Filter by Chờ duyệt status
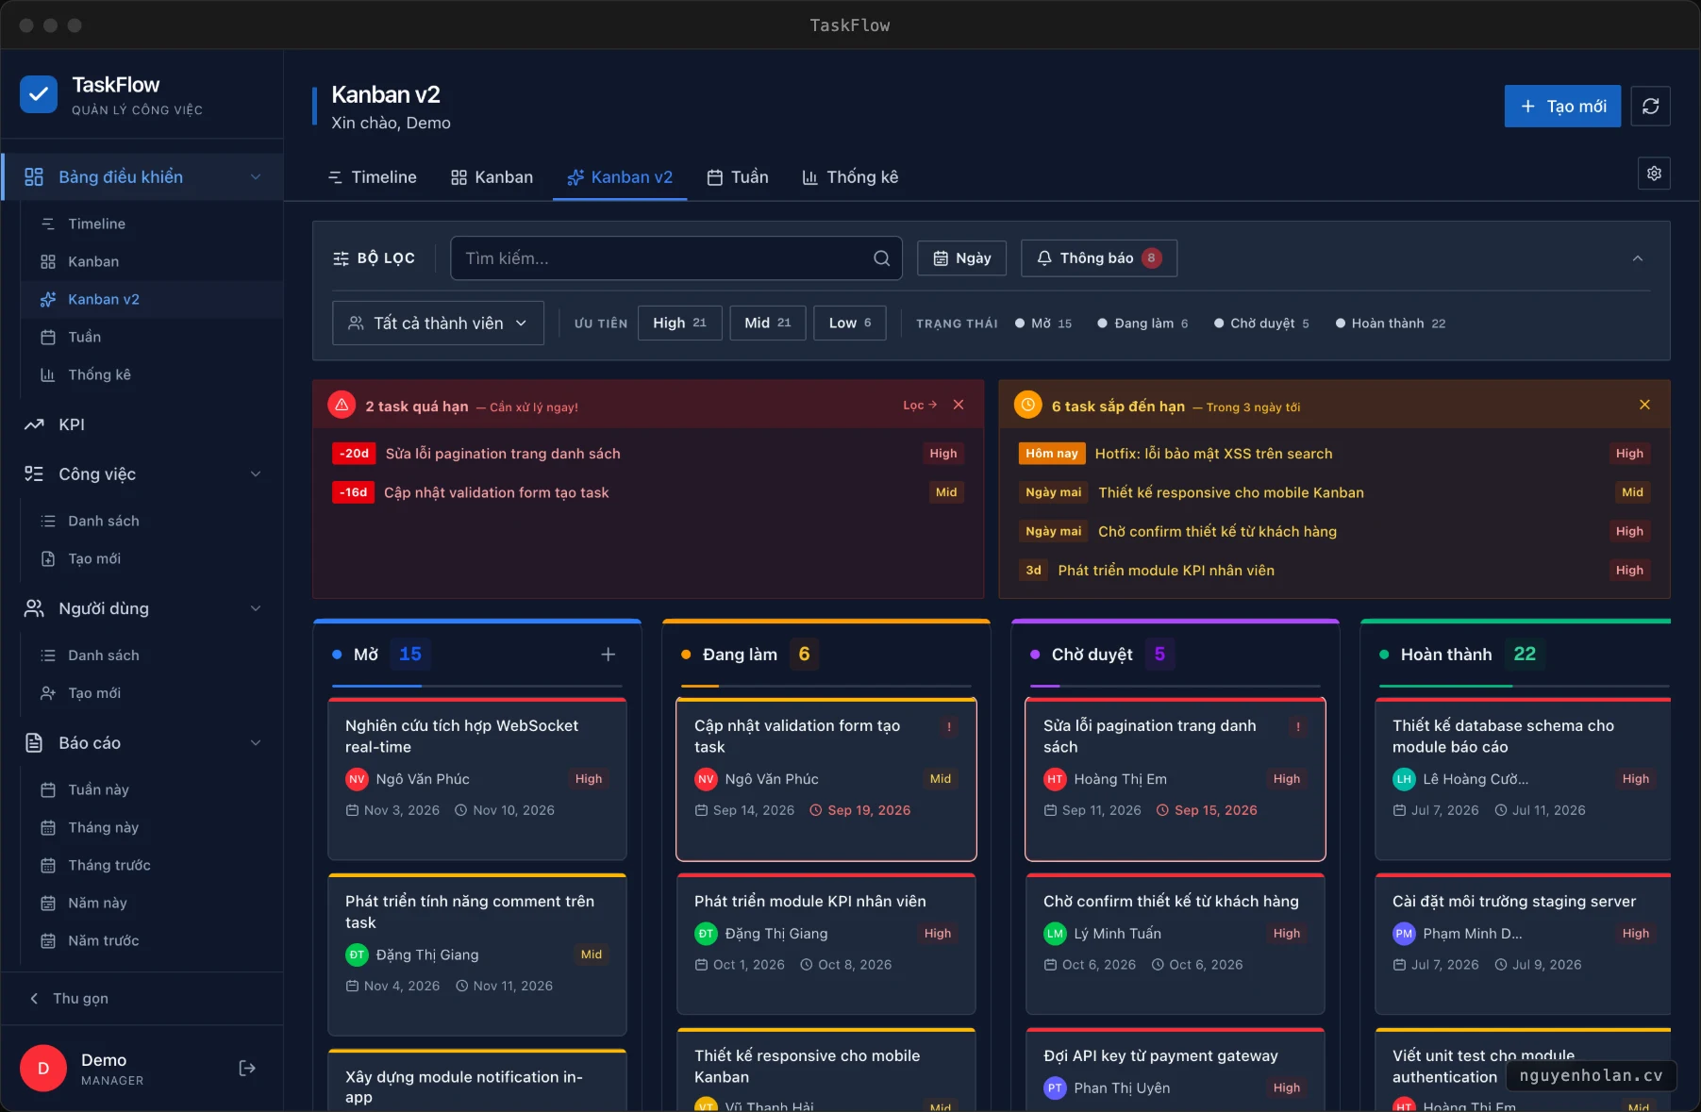 (1261, 324)
